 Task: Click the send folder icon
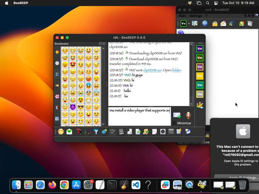pos(146,132)
